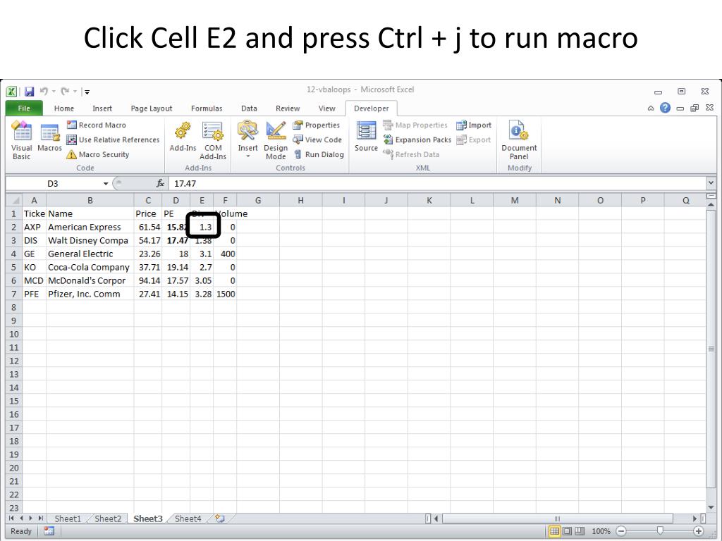Switch to Sheet2
Viewport: 722px width, 541px height.
tap(108, 518)
